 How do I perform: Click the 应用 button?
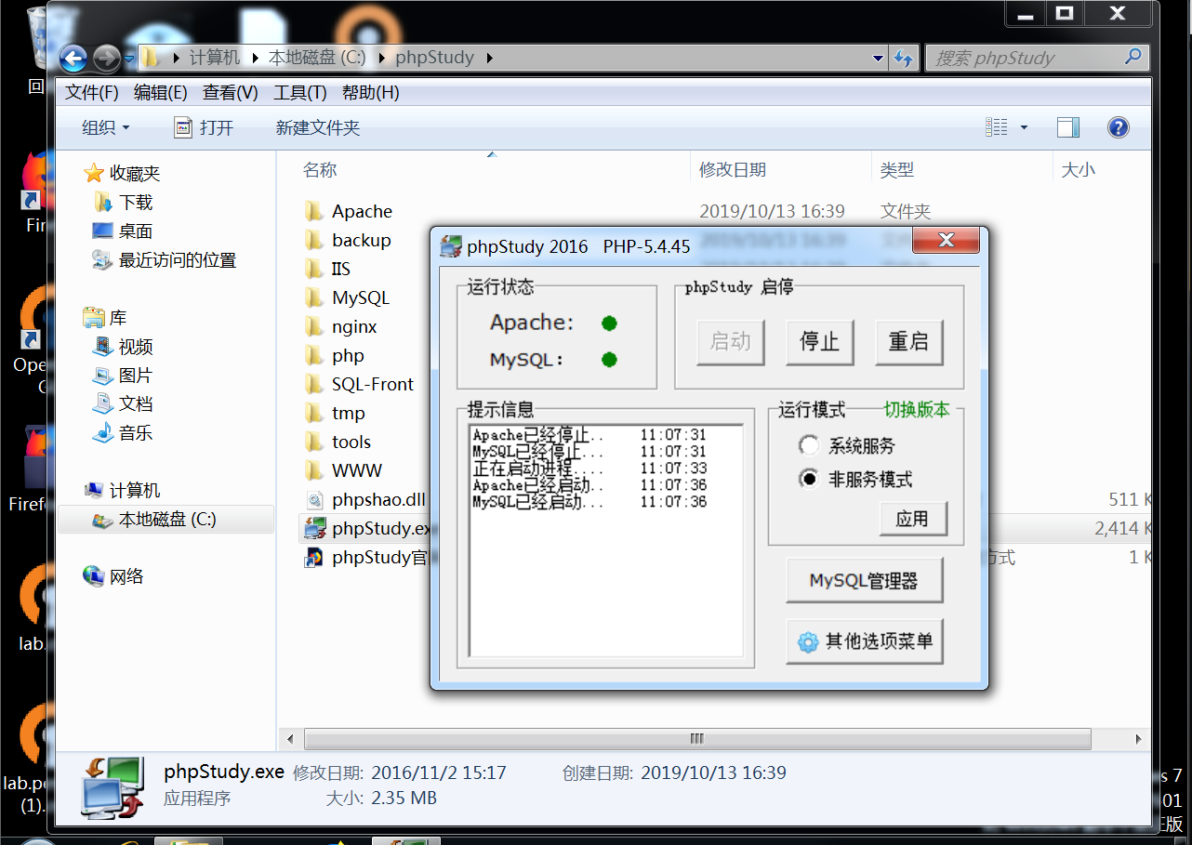912,519
